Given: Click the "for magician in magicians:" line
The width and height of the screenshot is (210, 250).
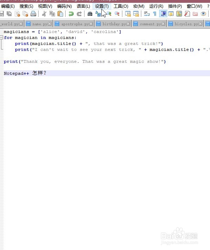Looking at the screenshot, I should (x=40, y=38).
